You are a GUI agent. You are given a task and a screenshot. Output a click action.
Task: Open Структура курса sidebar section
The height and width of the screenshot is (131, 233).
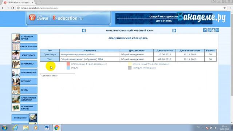point(29,38)
